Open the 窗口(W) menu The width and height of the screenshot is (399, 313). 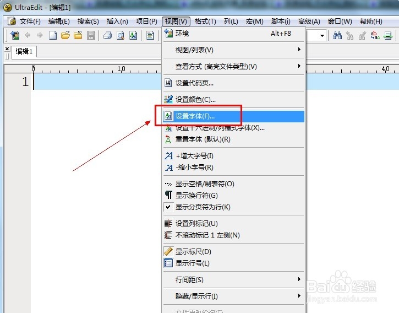pos(340,21)
